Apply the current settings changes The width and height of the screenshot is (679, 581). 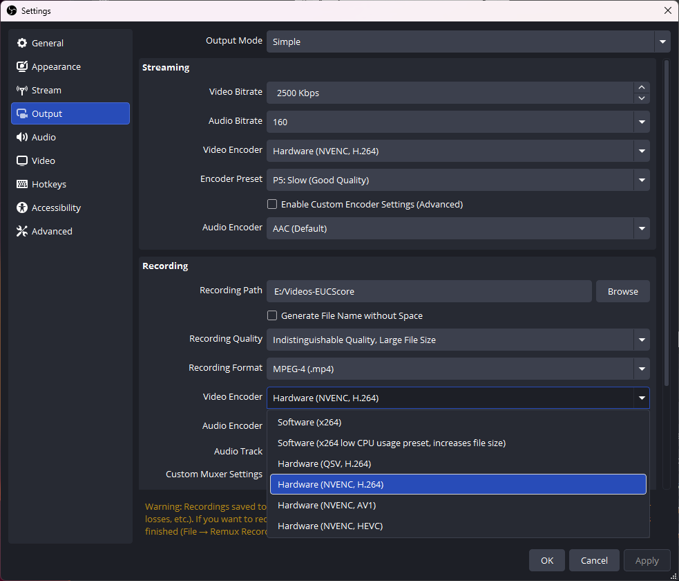click(647, 560)
